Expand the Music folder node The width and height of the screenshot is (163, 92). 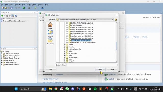tap(64, 55)
